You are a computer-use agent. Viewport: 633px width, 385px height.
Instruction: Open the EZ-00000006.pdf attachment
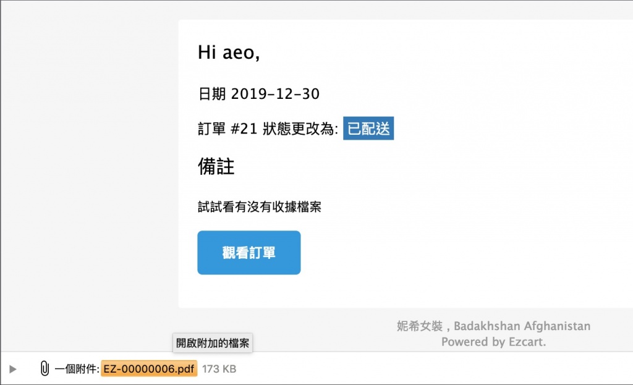point(148,369)
